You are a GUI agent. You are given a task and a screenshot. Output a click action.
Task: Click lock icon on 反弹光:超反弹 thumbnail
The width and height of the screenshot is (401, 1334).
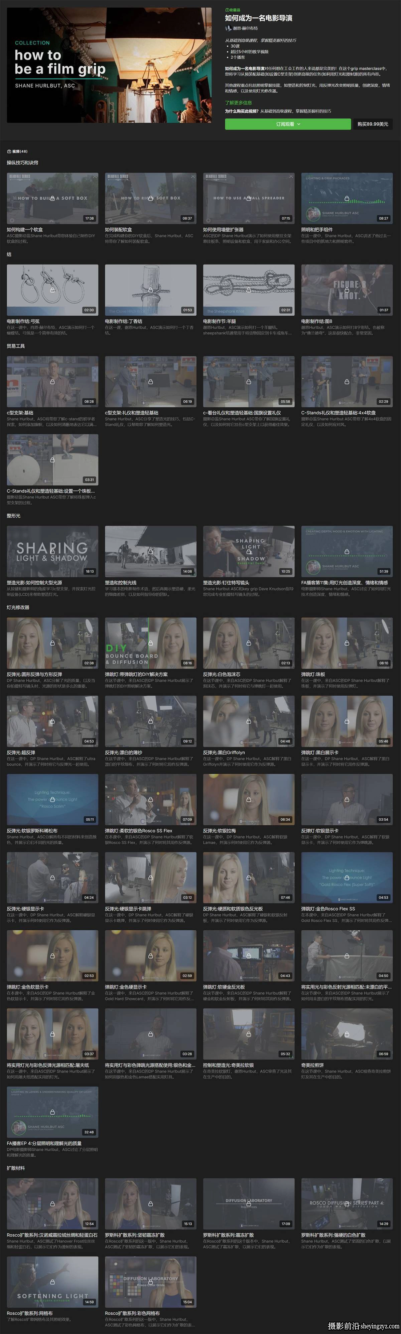(x=52, y=721)
